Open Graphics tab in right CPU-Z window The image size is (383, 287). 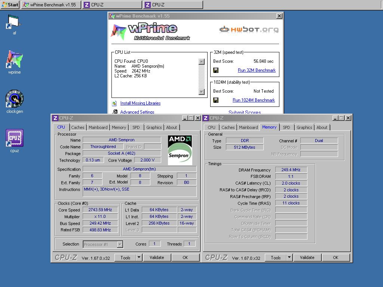304,127
